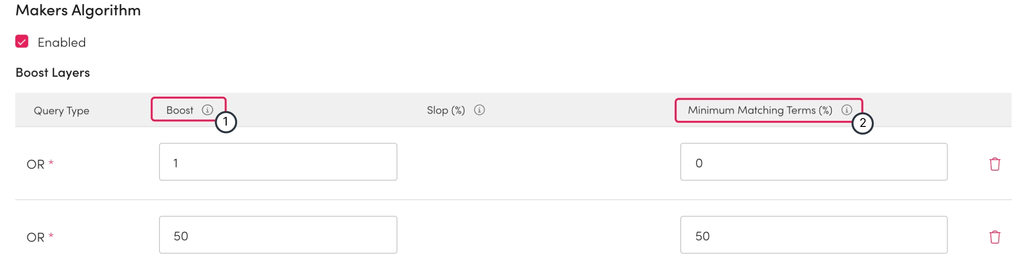This screenshot has height=265, width=1022.
Task: Click the Query Type column header
Action: pos(61,111)
